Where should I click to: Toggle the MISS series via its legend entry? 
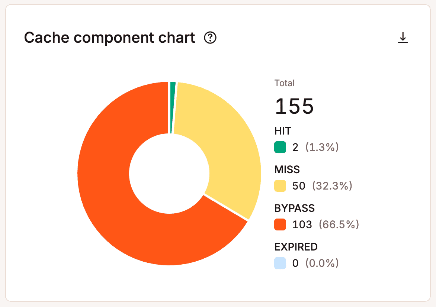[x=286, y=169]
